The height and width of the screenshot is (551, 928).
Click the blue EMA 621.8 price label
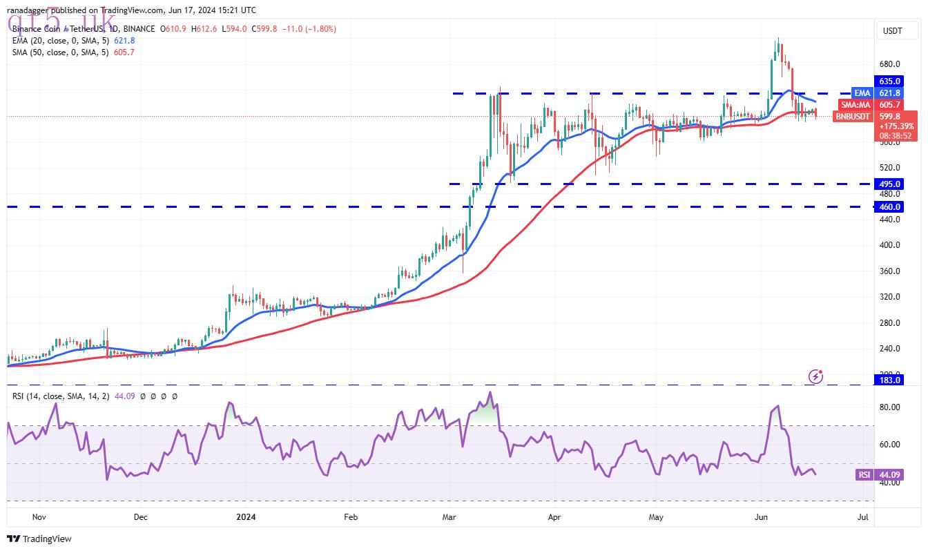coord(876,93)
